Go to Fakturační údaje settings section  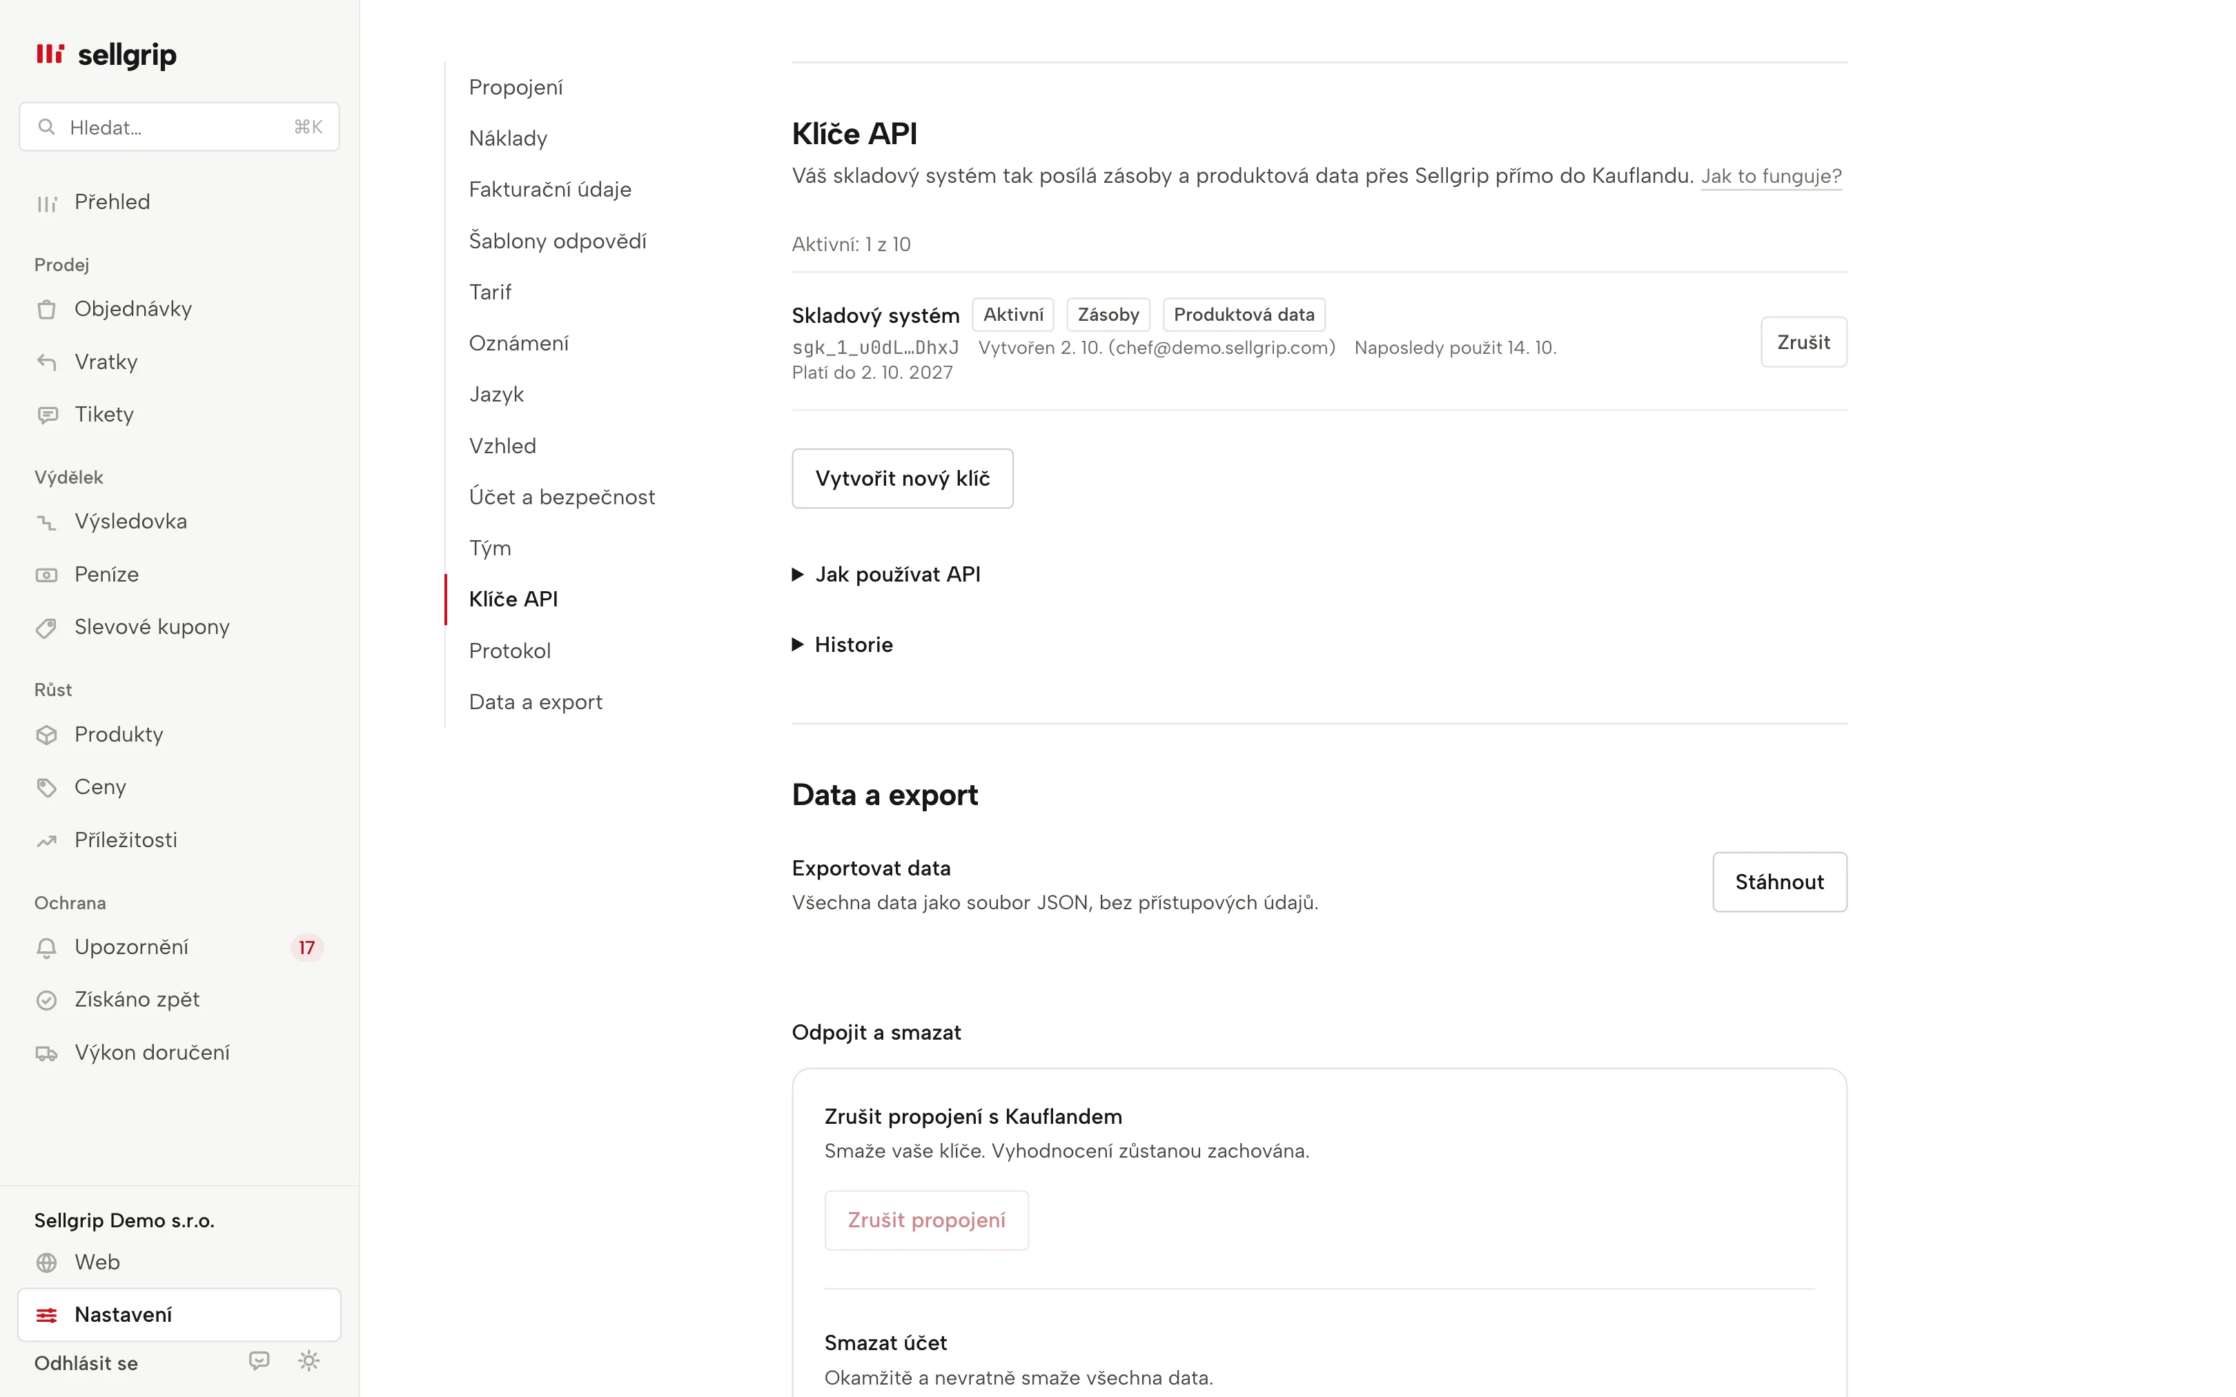coord(550,190)
